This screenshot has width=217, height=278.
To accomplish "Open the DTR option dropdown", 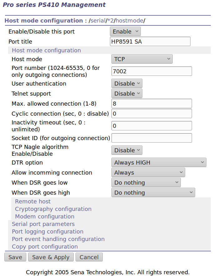I will click(159, 162).
